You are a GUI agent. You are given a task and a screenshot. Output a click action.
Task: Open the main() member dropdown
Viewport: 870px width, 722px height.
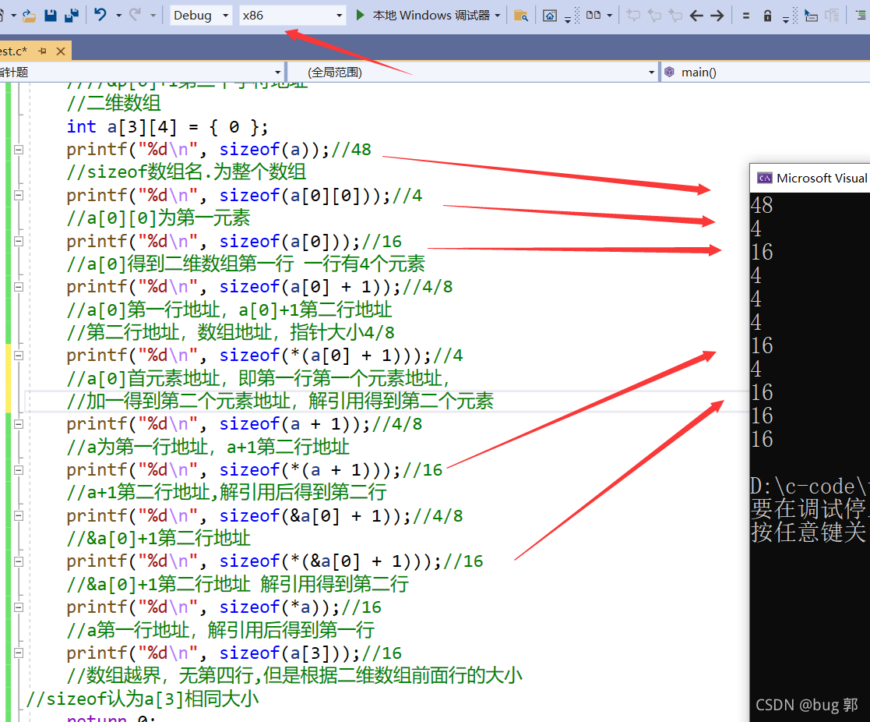click(766, 73)
